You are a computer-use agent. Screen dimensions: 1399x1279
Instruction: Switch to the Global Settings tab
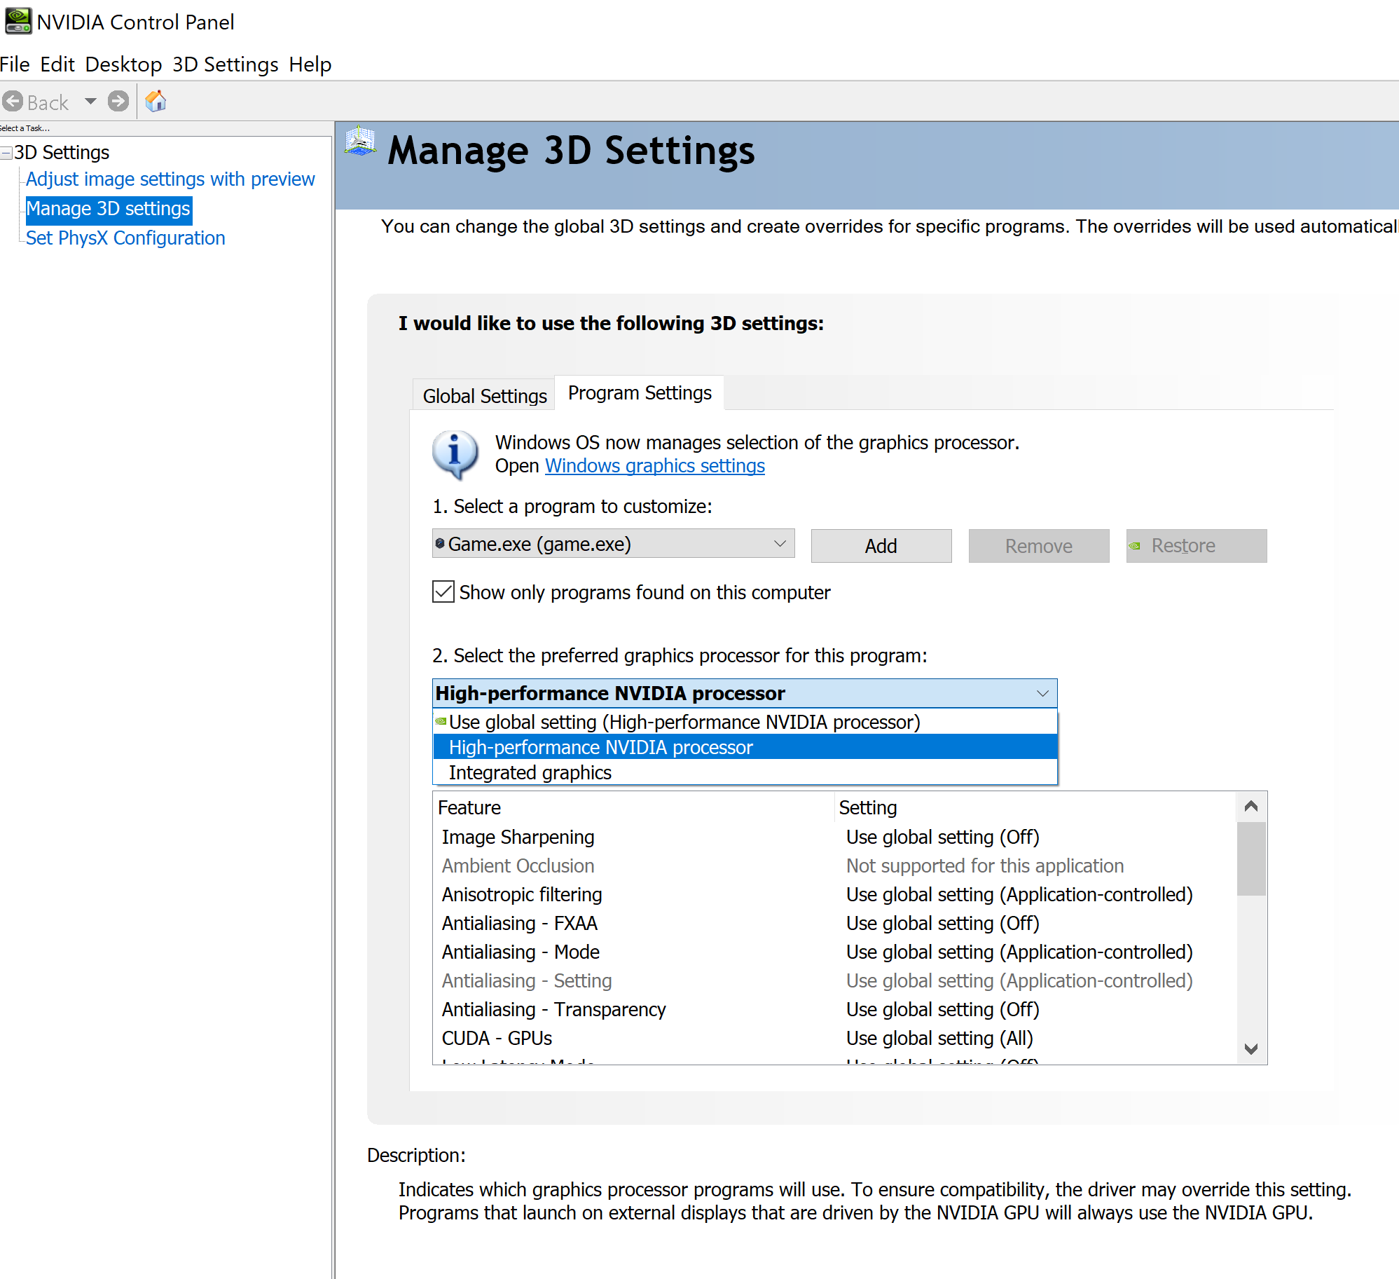484,396
